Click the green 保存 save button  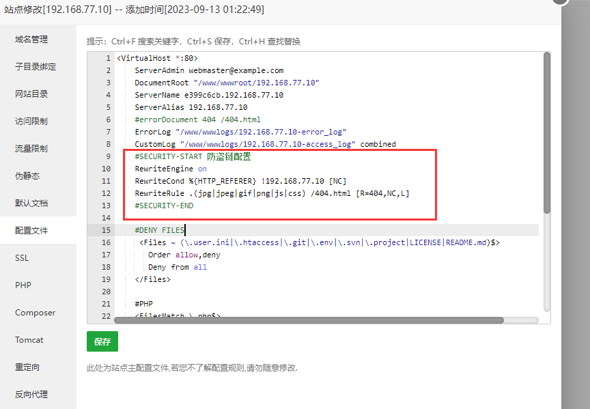(x=102, y=341)
